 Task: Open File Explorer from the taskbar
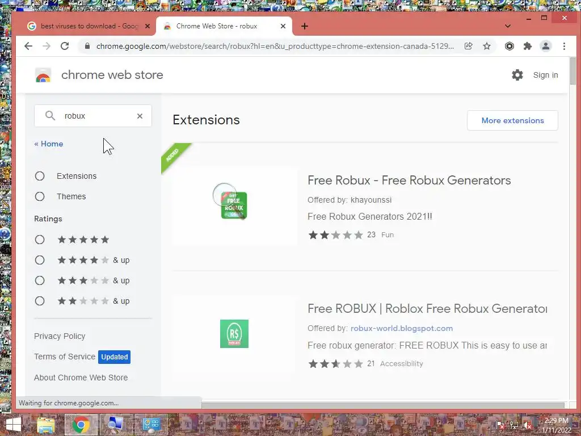46,425
